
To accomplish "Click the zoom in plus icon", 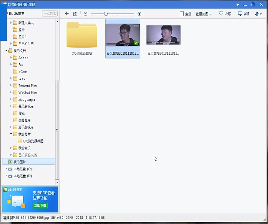I will (x=139, y=14).
